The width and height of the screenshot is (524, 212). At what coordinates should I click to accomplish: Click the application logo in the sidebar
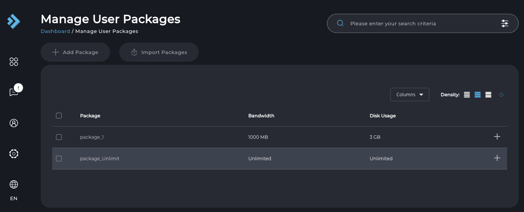pos(14,21)
